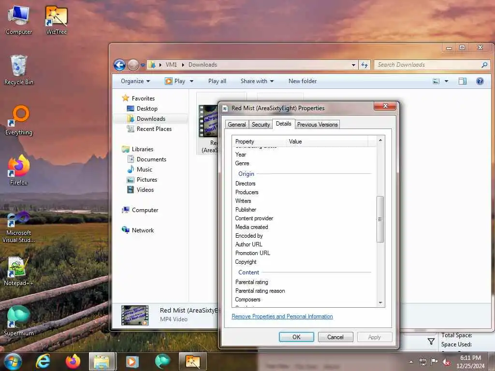The height and width of the screenshot is (371, 495).
Task: Click the filter funnel icon in WizTree window
Action: 431,342
